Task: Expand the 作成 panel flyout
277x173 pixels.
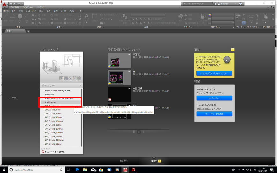Action: coord(19,27)
